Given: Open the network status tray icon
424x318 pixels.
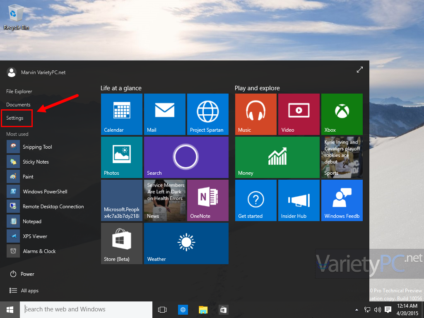Looking at the screenshot, I should pos(367,310).
